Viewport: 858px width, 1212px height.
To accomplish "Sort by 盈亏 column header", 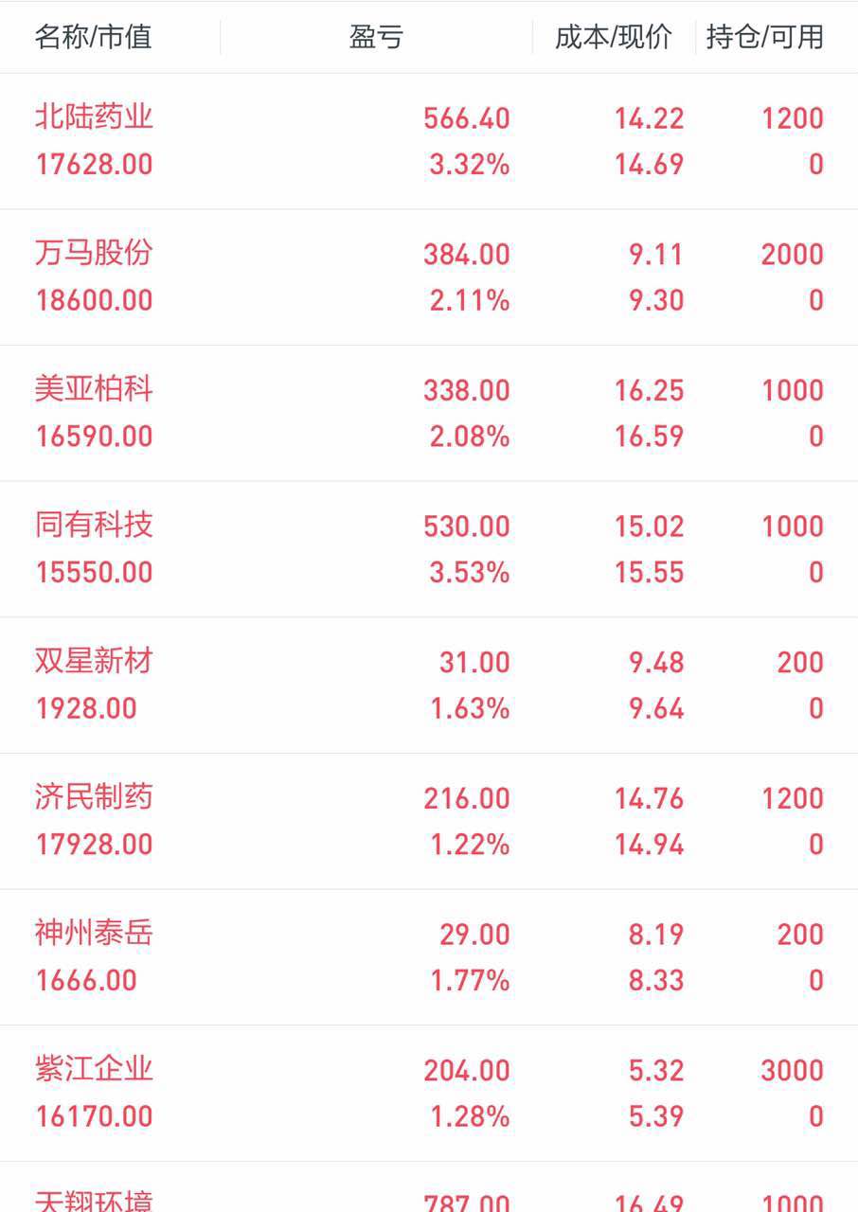I will pos(376,37).
